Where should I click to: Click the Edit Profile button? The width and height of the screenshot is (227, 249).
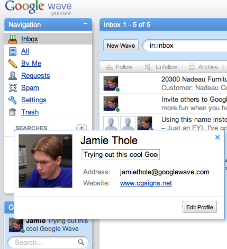(x=199, y=207)
